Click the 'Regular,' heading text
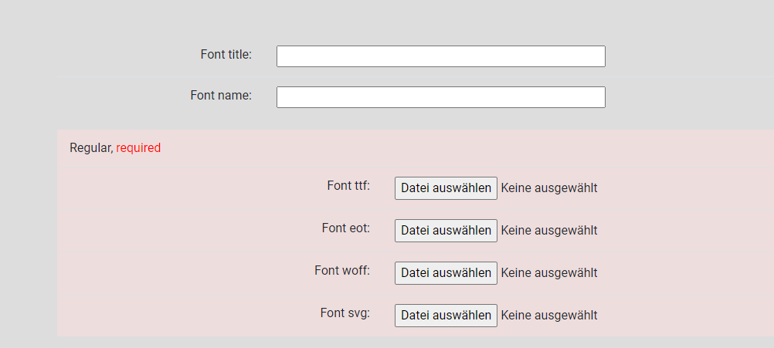 (x=91, y=148)
